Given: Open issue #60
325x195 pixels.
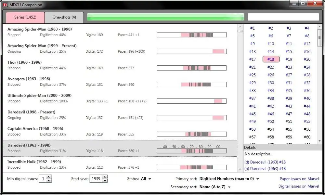Looking at the screenshot, I should (307, 137).
